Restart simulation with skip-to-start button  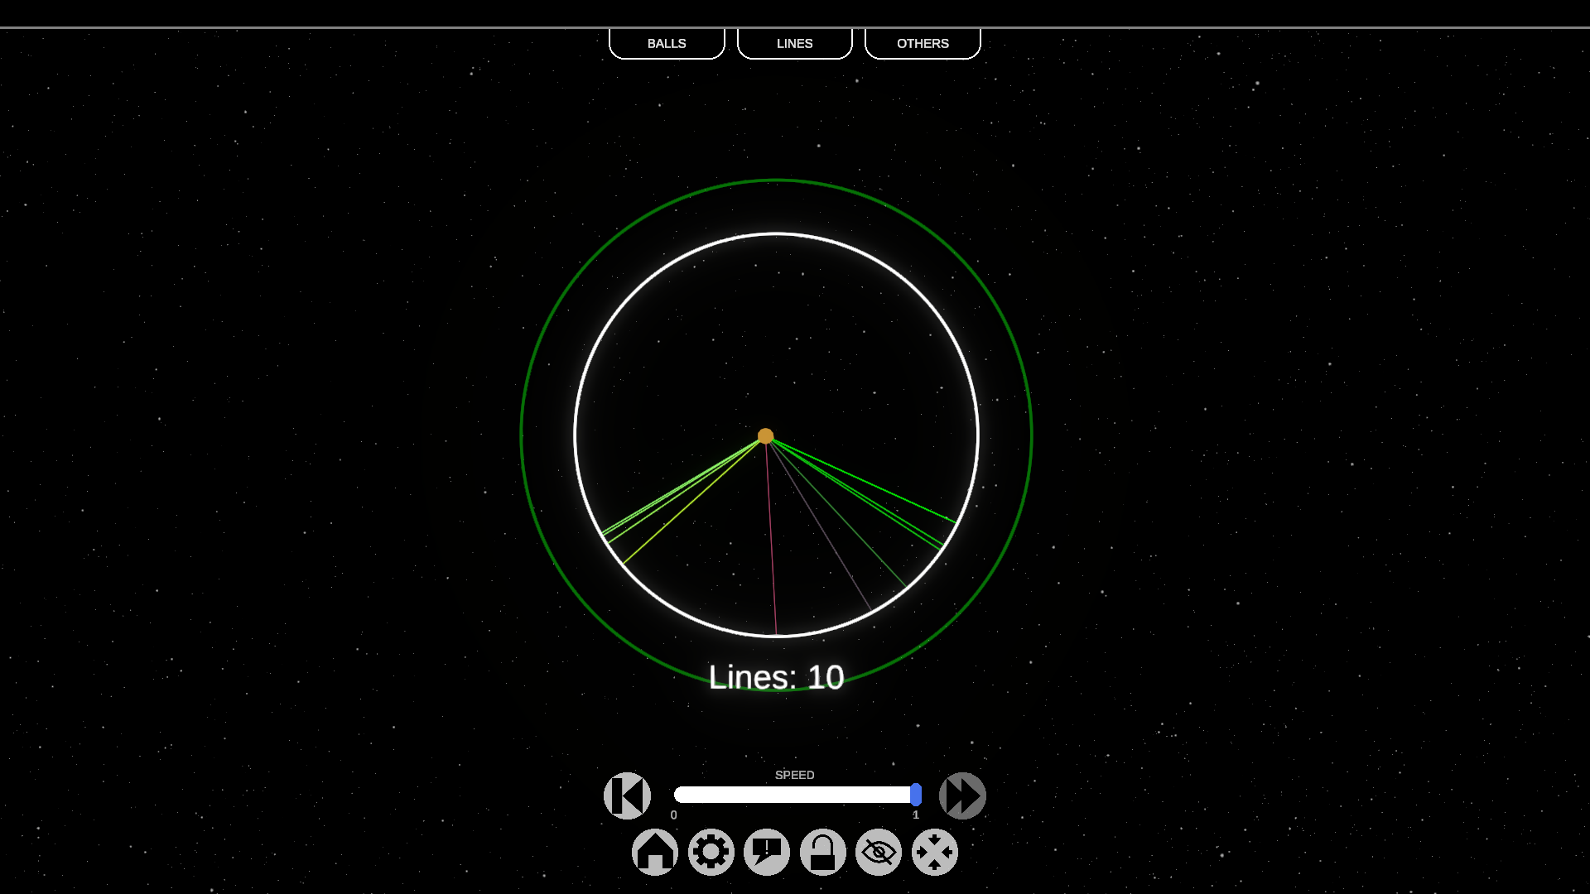(x=627, y=795)
